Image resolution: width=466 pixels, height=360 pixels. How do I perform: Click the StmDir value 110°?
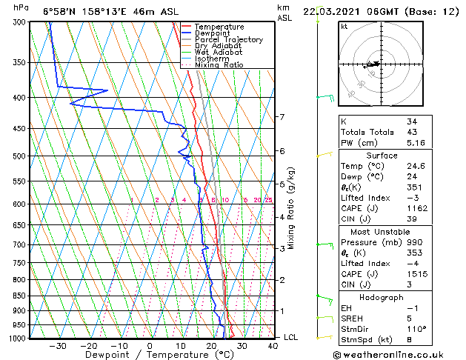tap(416, 330)
